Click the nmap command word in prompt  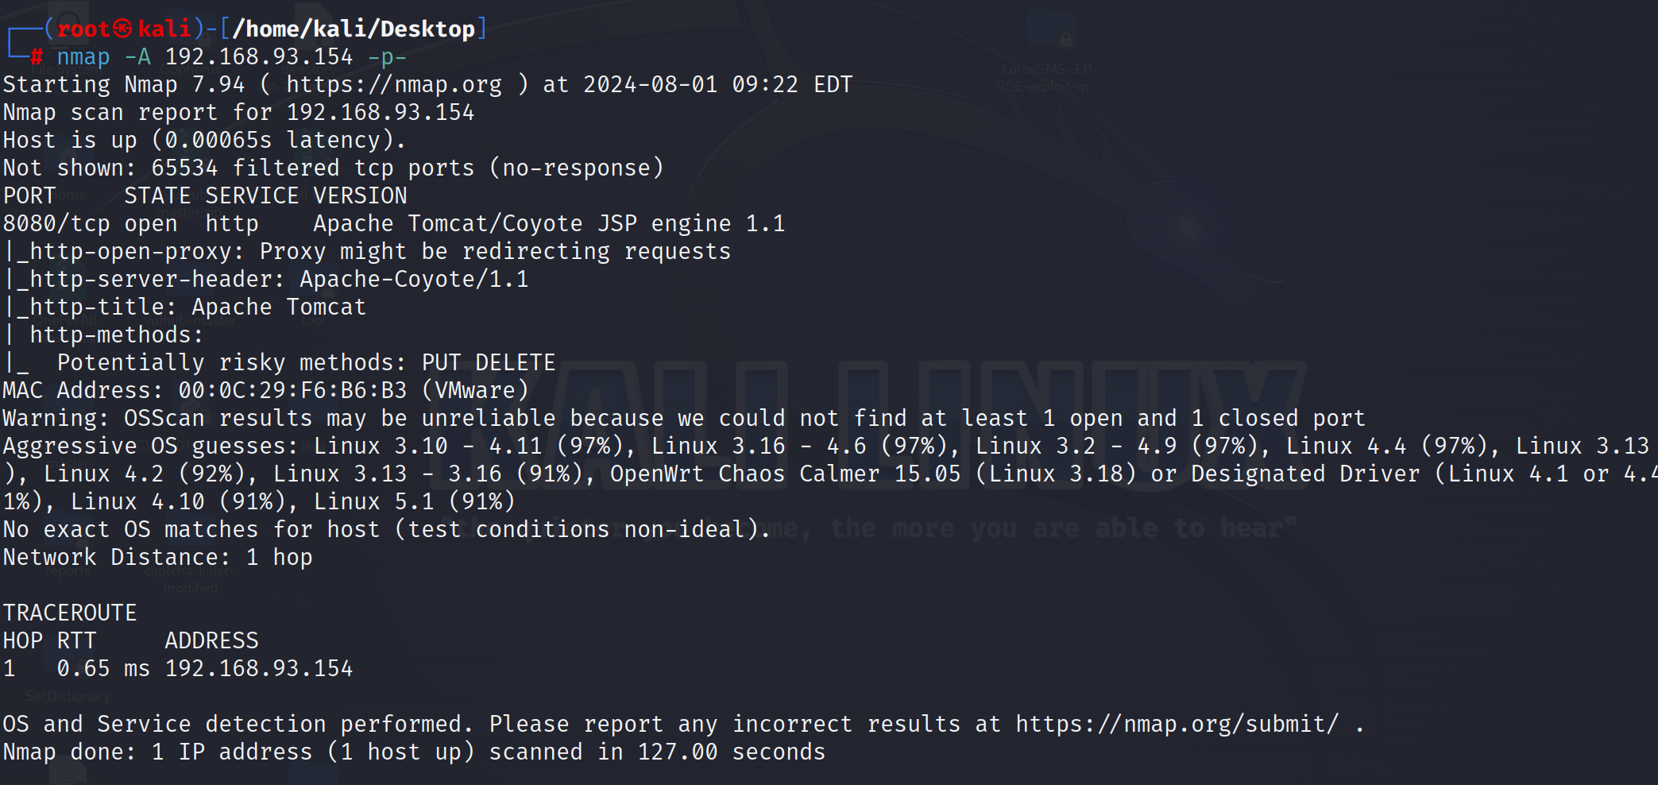(x=83, y=57)
